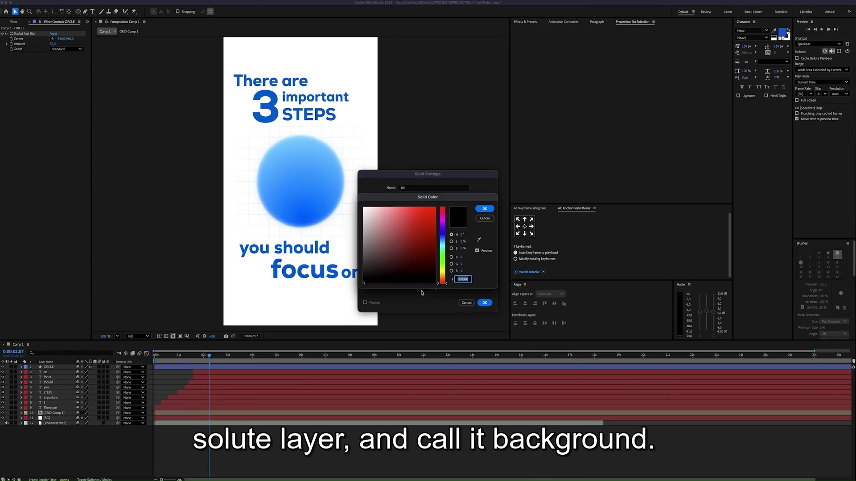Select the Ellipse shape tool
This screenshot has height=481, width=856.
coord(78,12)
